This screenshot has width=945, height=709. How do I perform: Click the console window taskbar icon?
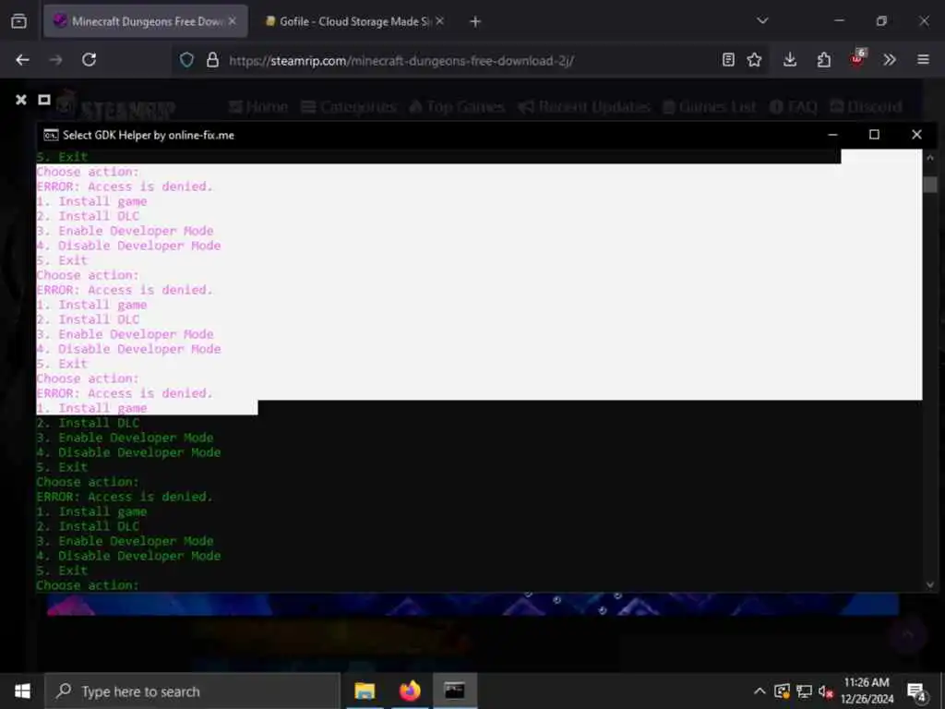(454, 691)
